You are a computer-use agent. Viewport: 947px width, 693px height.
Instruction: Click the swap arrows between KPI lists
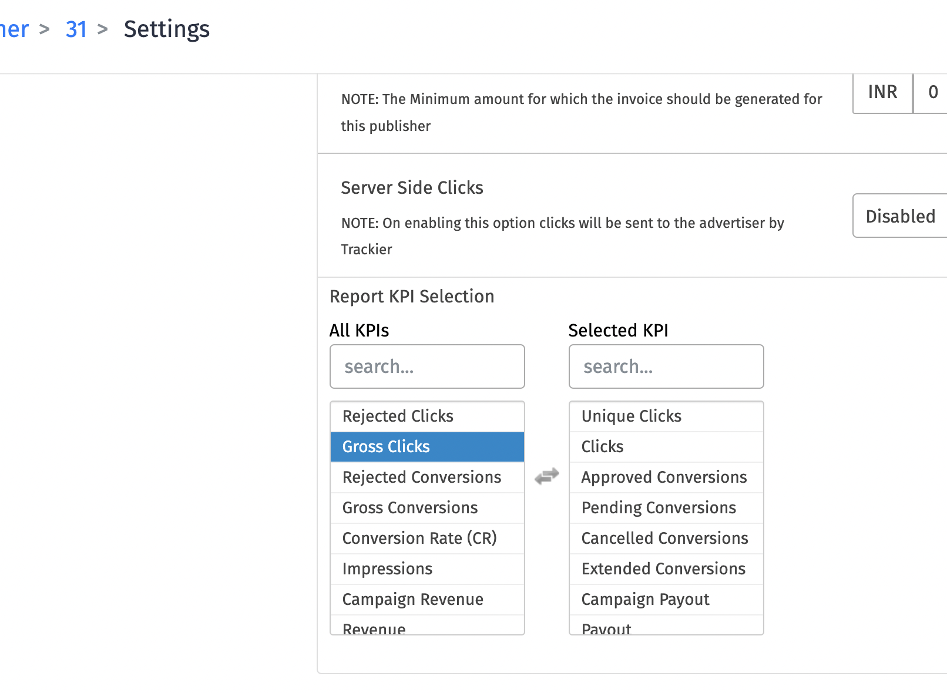point(547,476)
